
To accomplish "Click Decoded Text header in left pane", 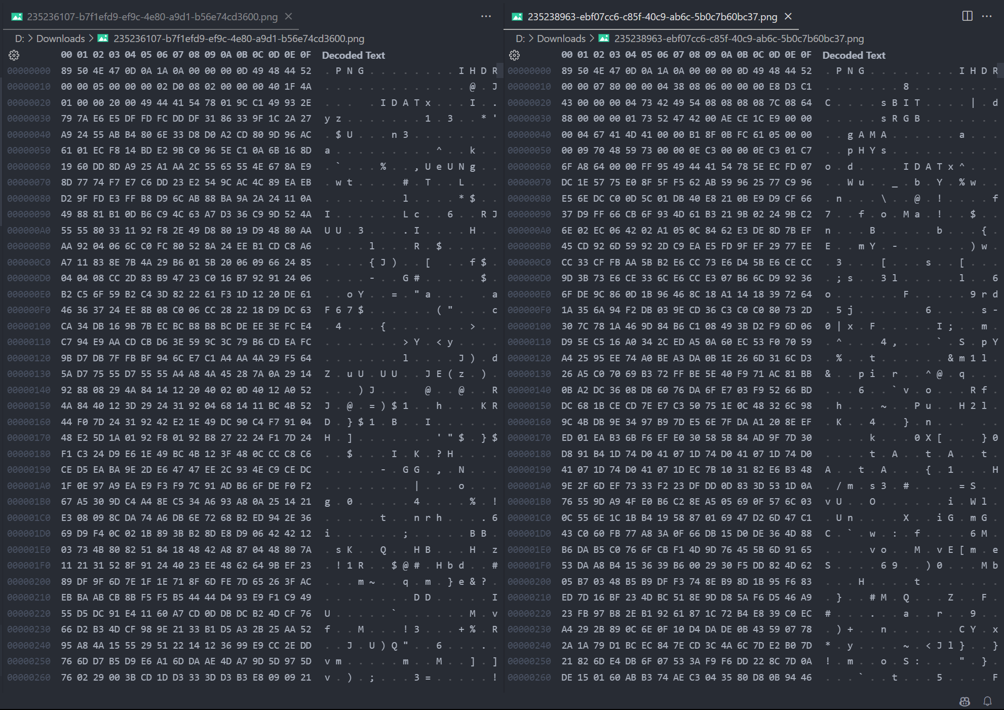I will (x=353, y=55).
